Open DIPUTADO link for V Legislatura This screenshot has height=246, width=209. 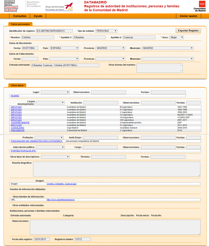coord(16,112)
